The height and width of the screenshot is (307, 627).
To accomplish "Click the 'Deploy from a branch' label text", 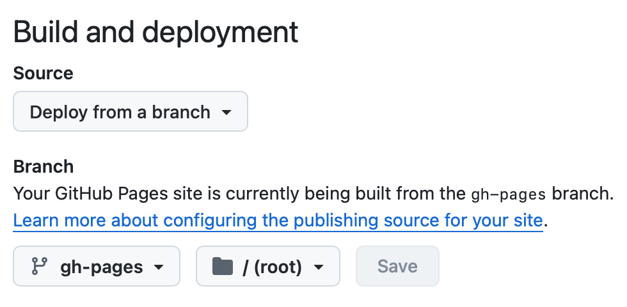I will [120, 113].
